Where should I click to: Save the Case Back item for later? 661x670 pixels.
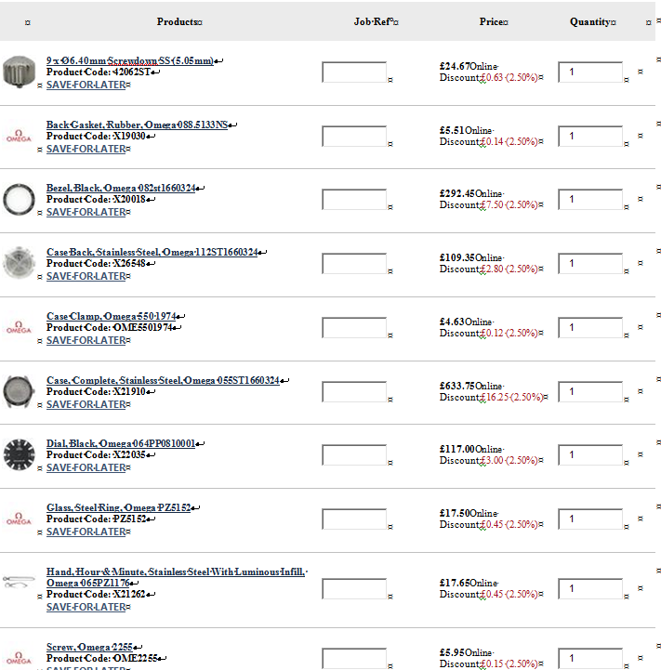(86, 276)
